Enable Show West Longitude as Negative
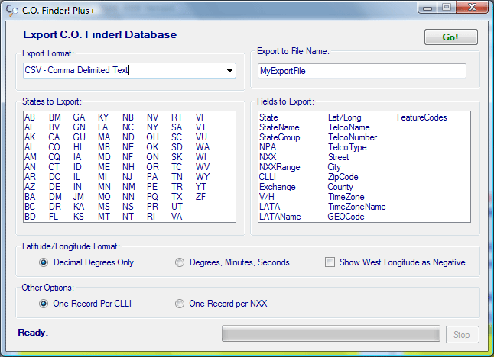The image size is (494, 357). (330, 262)
